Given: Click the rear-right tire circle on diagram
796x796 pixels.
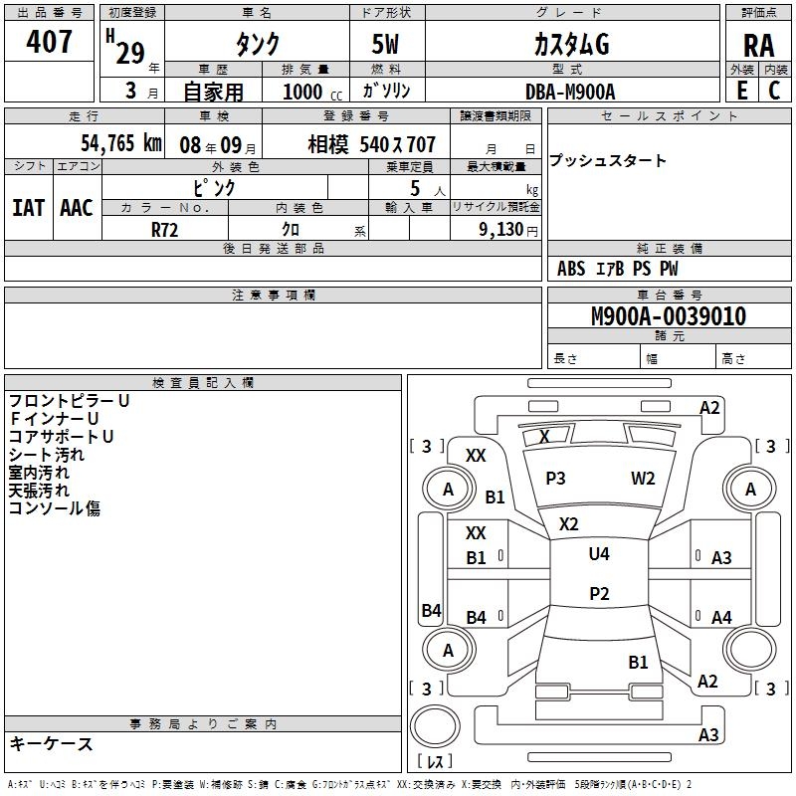Looking at the screenshot, I should [x=750, y=649].
